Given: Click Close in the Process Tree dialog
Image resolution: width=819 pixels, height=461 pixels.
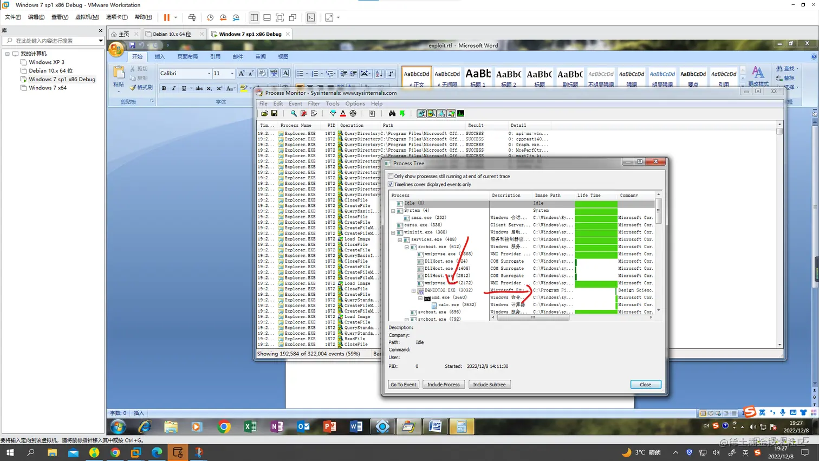Looking at the screenshot, I should (x=646, y=385).
